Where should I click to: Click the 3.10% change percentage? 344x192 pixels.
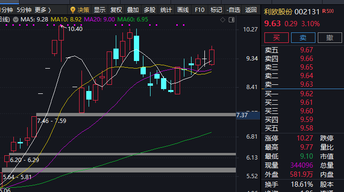(x=311, y=24)
